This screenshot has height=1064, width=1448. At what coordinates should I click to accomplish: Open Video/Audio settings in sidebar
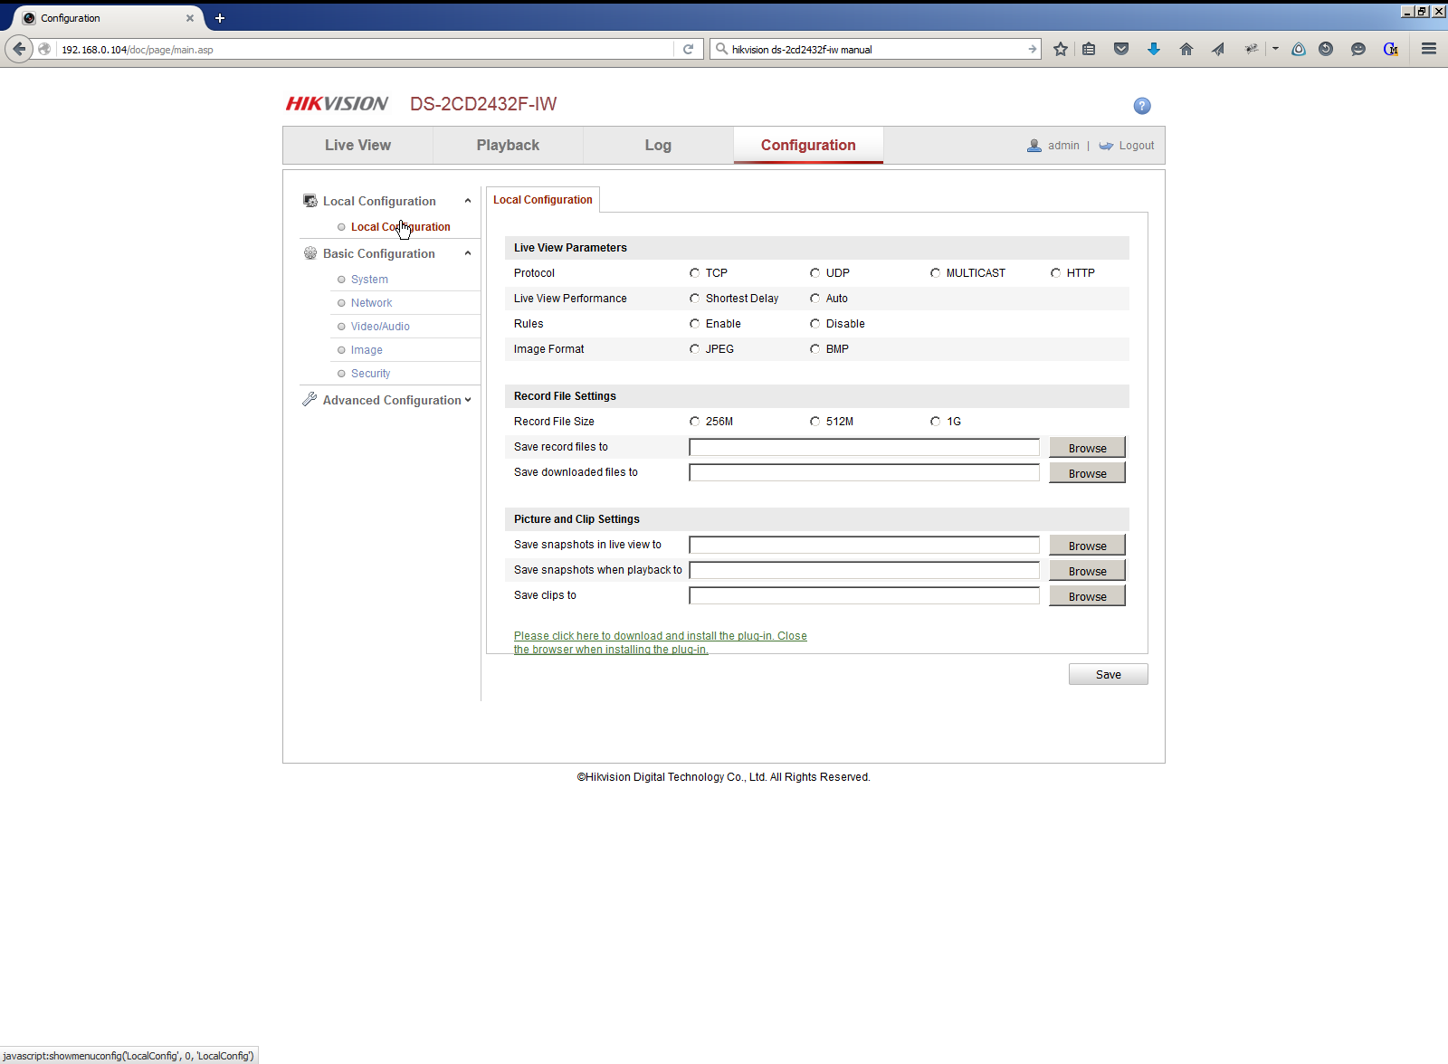pyautogui.click(x=380, y=327)
